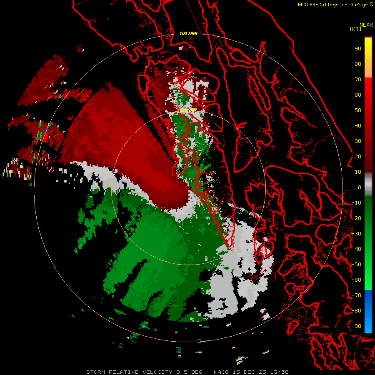Click the 10 value on velocity scale
The width and height of the screenshot is (375, 375).
pyautogui.click(x=358, y=172)
